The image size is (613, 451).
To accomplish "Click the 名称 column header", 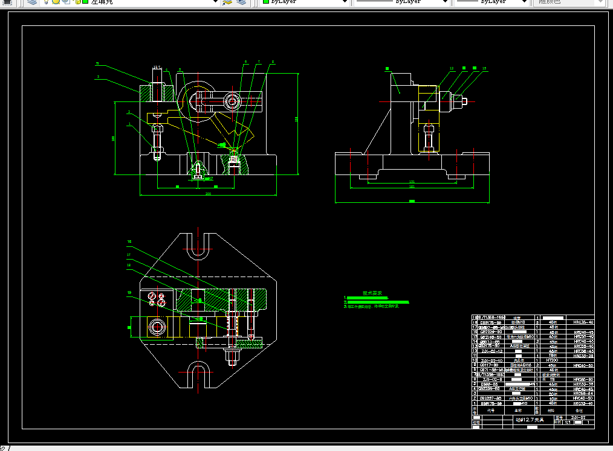I will 519,411.
